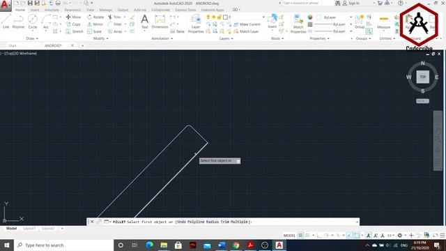This screenshot has height=251, width=446.
Task: Open the AutoCAD application menu
Action: pyautogui.click(x=5, y=5)
